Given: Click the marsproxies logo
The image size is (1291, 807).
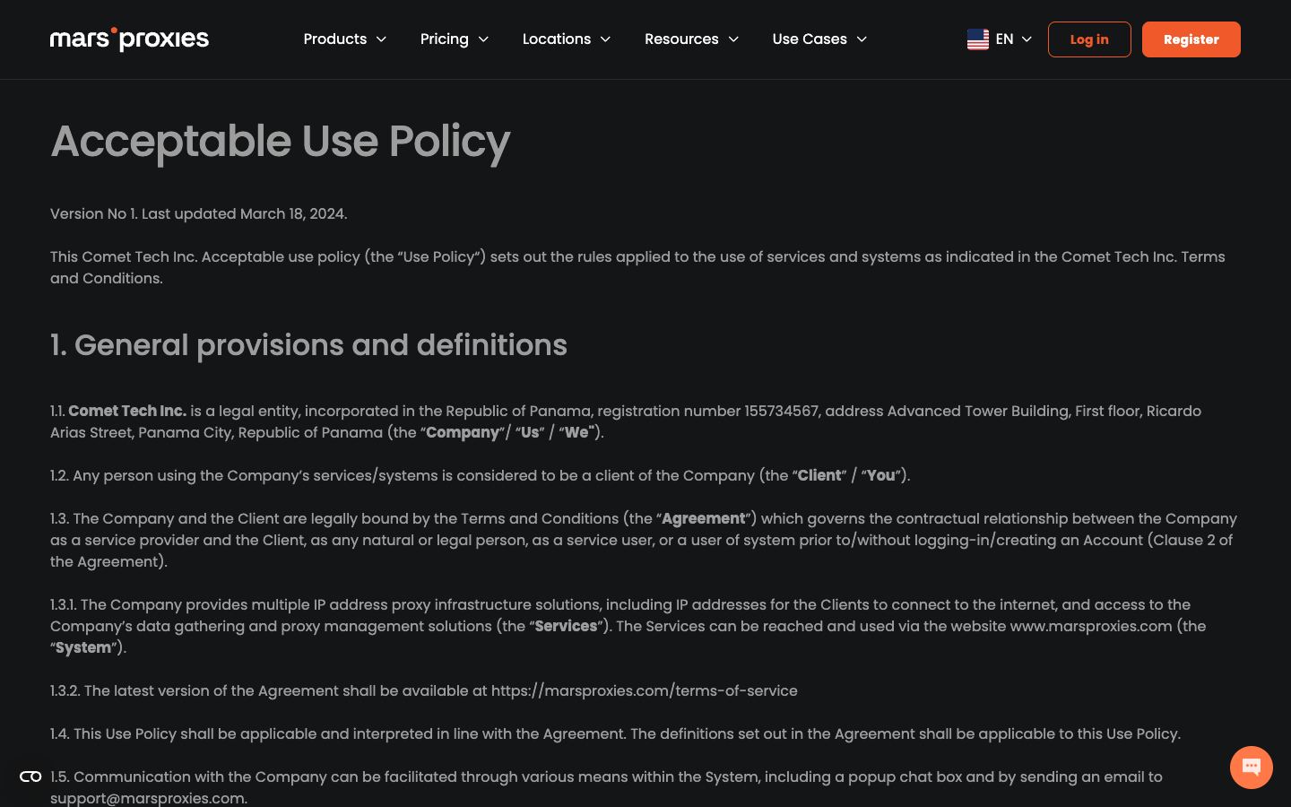Looking at the screenshot, I should click(129, 39).
